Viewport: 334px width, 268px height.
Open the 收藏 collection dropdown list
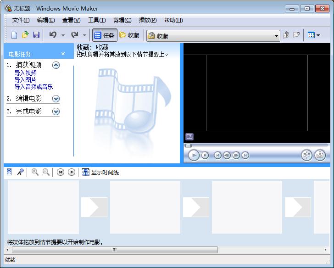(276, 36)
